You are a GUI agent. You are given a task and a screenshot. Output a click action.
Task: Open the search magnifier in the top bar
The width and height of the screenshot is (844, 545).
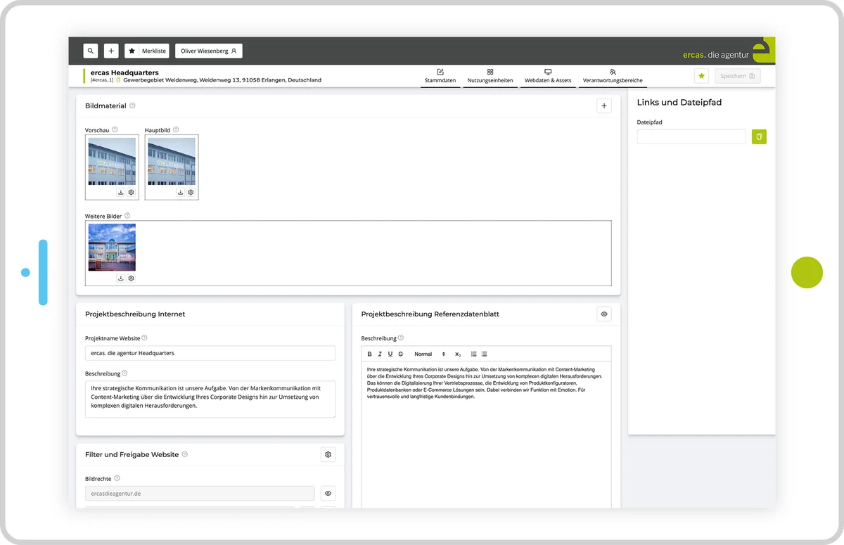(x=91, y=50)
